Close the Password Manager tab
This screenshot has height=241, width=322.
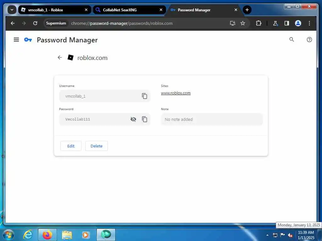coord(236,10)
